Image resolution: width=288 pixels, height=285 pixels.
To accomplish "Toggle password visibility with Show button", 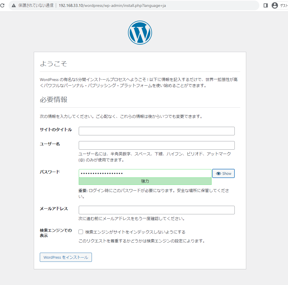I will (223, 173).
